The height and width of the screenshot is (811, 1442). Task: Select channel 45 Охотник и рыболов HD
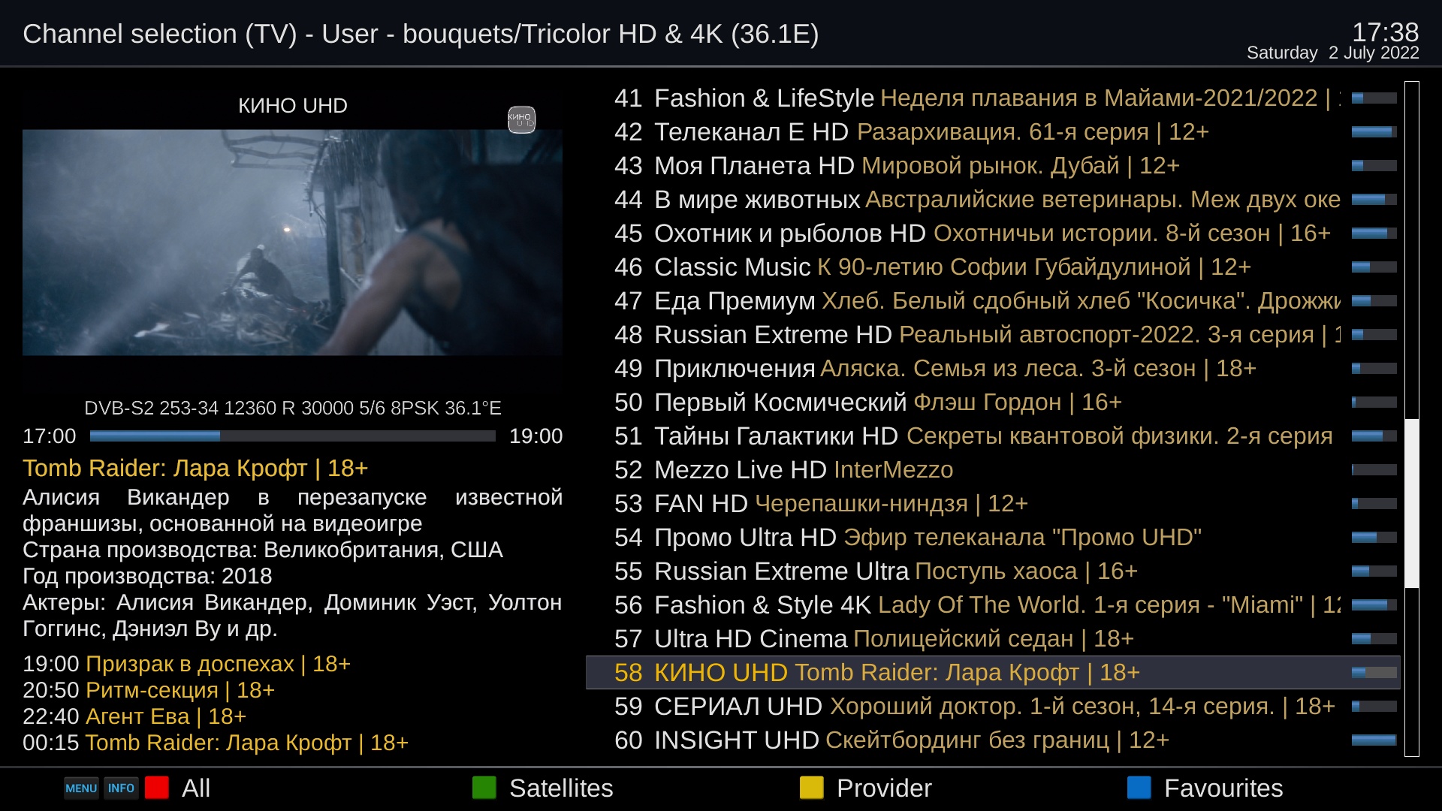click(993, 233)
